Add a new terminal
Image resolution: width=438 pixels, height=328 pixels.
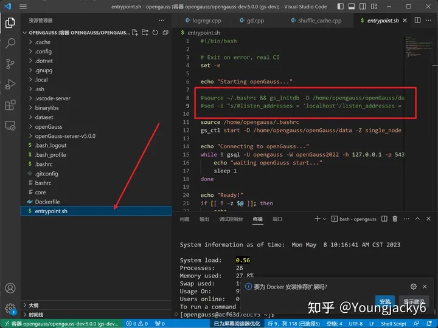click(x=318, y=219)
